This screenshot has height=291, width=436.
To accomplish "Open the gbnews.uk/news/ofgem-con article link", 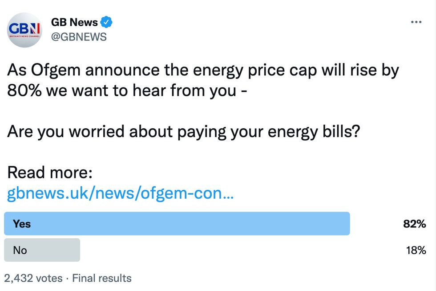I will click(120, 193).
